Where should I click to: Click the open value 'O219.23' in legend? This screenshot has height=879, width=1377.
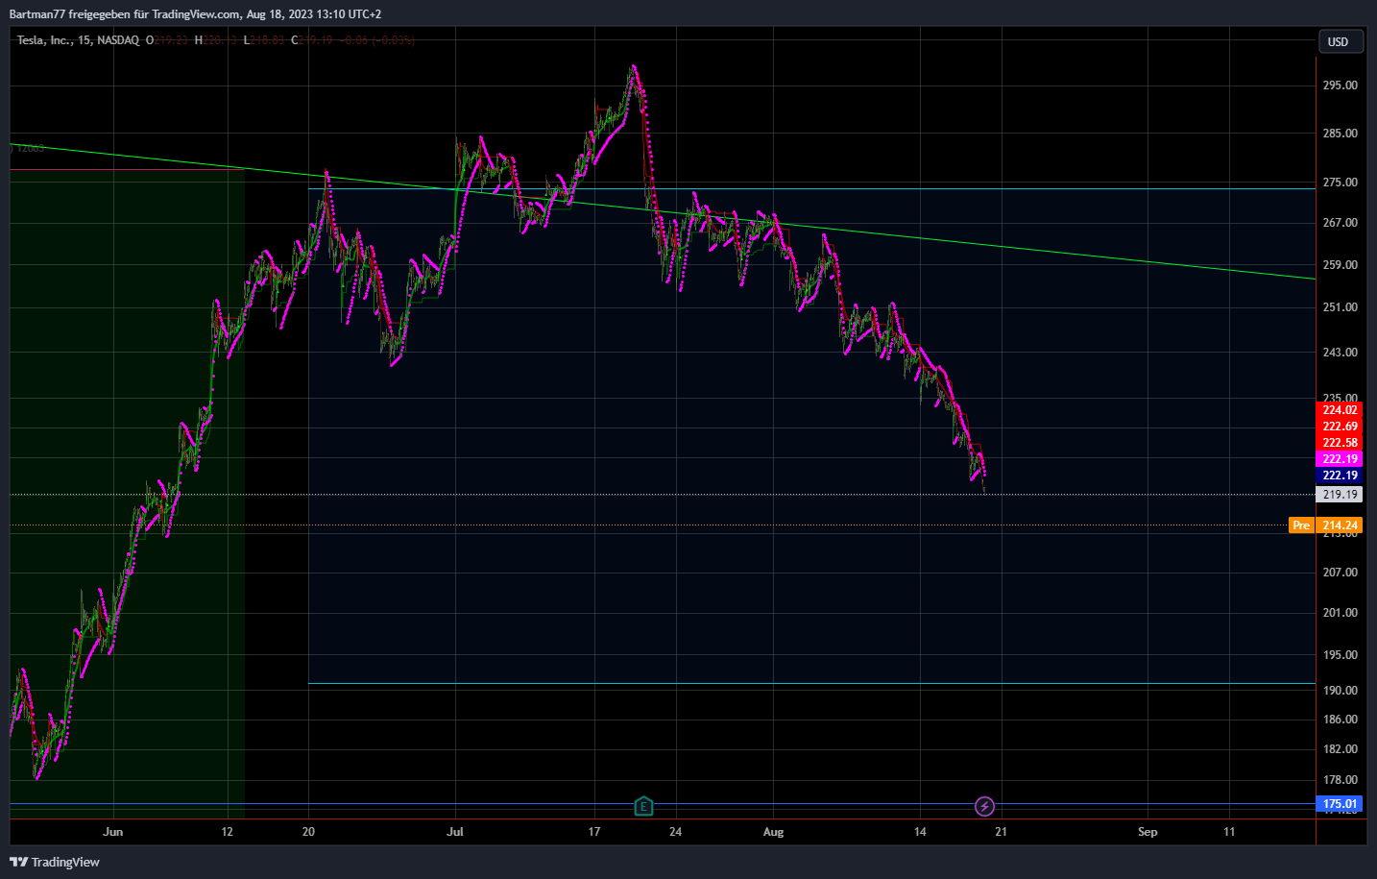[x=167, y=40]
